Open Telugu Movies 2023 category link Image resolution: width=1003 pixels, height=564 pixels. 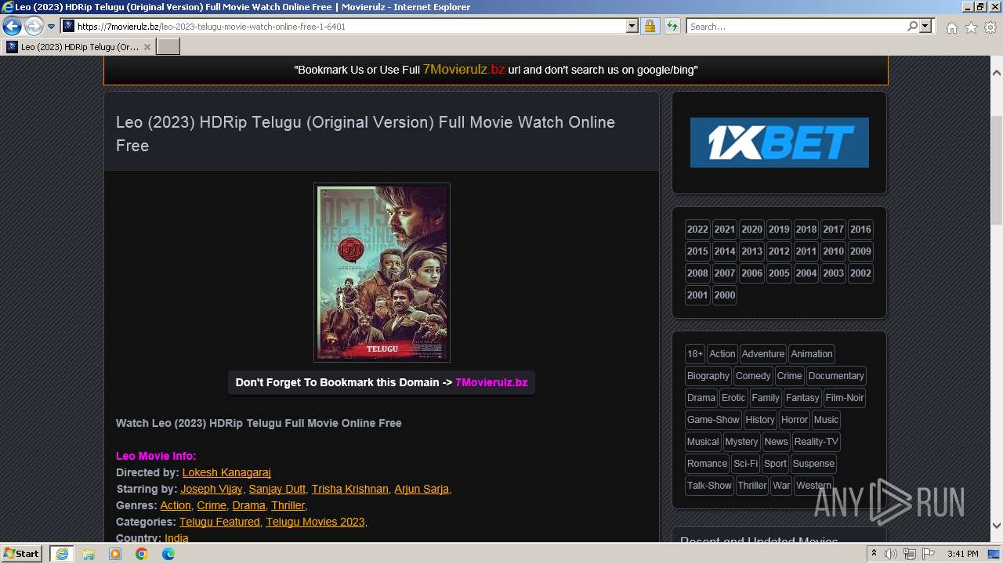315,522
